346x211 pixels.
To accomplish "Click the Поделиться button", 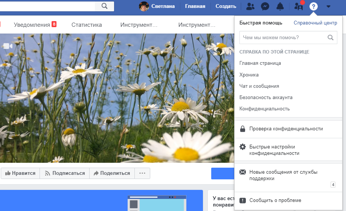I will tap(112, 173).
